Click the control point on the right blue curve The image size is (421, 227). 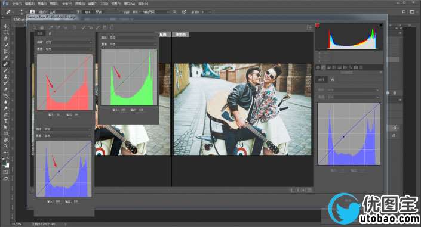click(x=343, y=136)
